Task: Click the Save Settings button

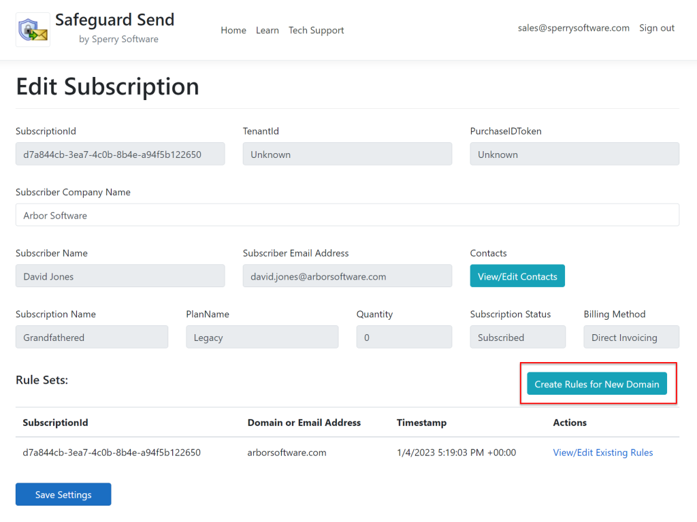Action: tap(63, 495)
